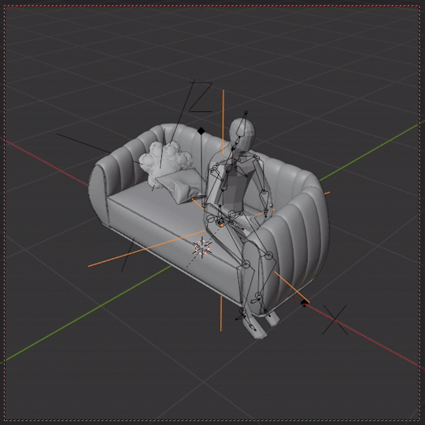Click the orange diagonal line at the sofa's right base
Screen dimensions: 425x425
(x=292, y=287)
